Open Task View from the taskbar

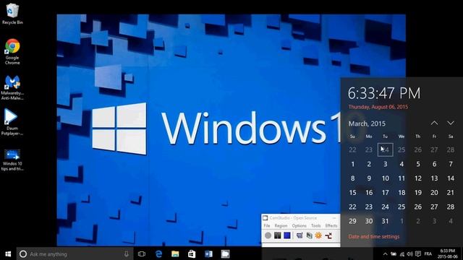[x=142, y=253]
